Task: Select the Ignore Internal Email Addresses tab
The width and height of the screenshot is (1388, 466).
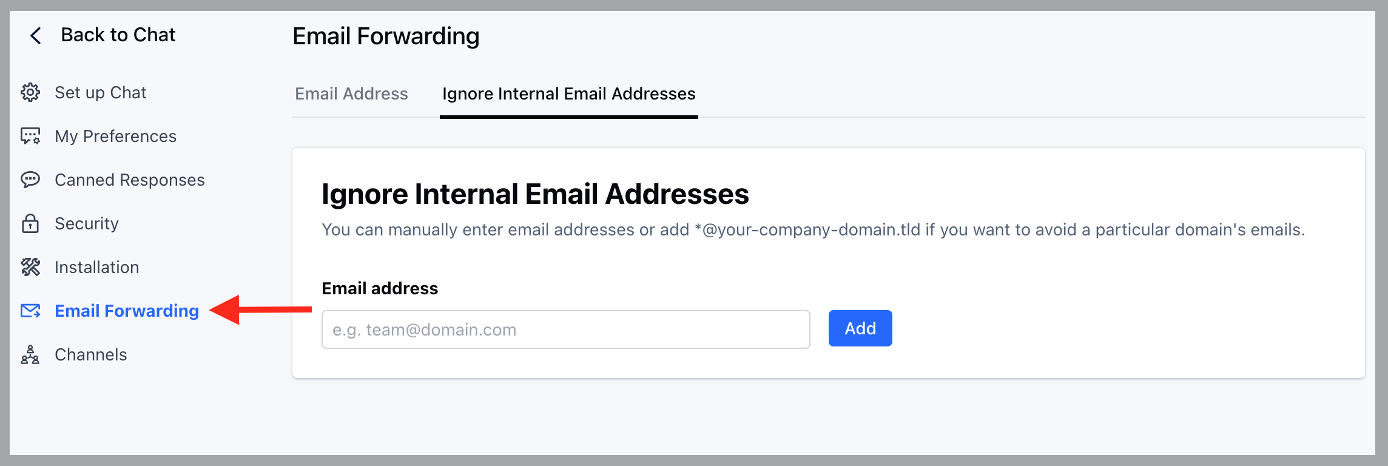Action: point(568,94)
